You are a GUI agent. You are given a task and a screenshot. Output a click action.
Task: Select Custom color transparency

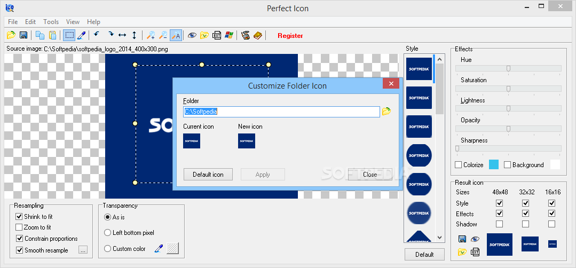pyautogui.click(x=108, y=249)
